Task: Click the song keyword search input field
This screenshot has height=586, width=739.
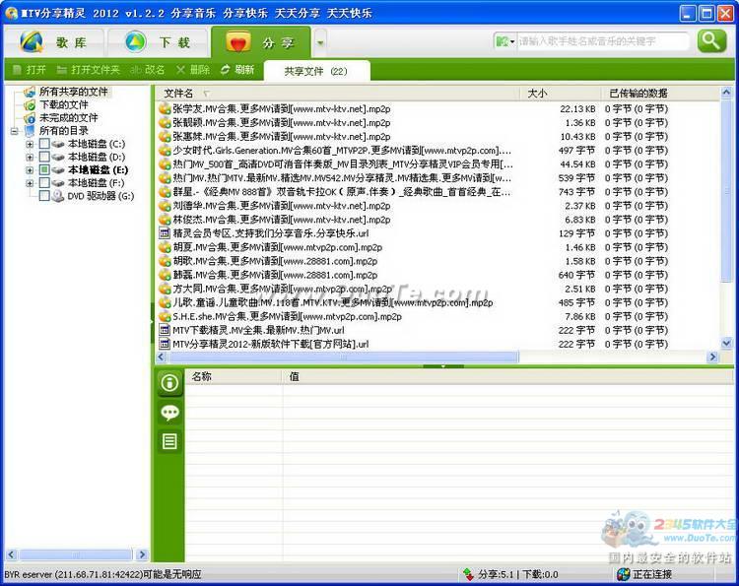Action: pyautogui.click(x=603, y=41)
